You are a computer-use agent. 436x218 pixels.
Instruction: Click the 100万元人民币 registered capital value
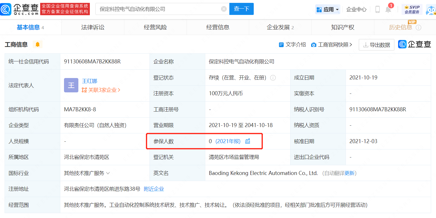pos(226,94)
